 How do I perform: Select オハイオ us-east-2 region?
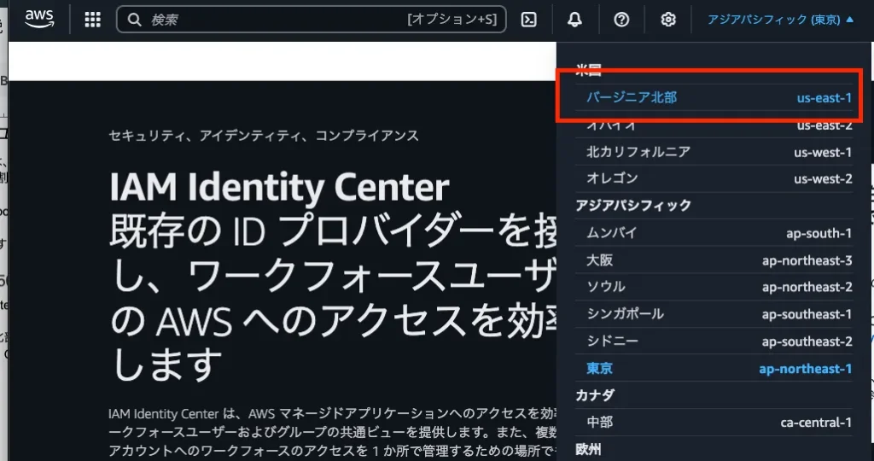(x=719, y=125)
